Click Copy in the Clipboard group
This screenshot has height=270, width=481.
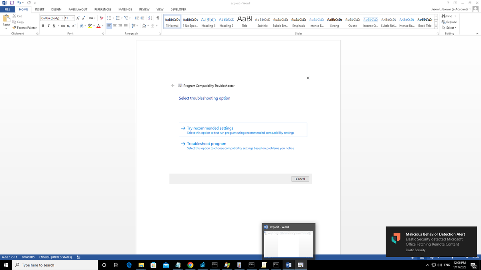coord(18,22)
